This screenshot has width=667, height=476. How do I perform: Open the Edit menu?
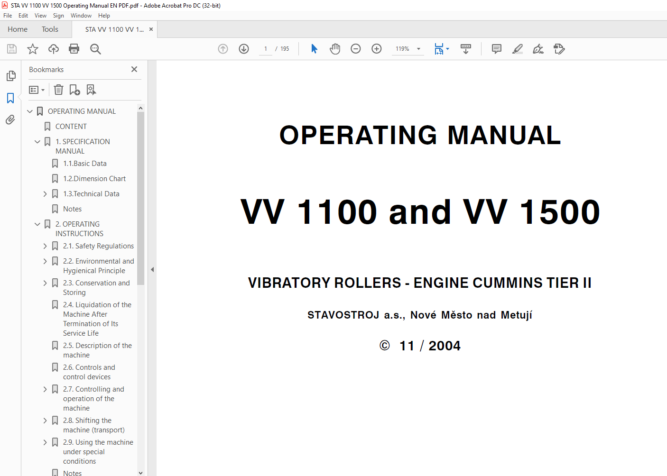tap(23, 16)
